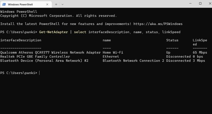Screen dimensions: 212x114
Task: Click the Bluetooth Device (Personal Area Network) entry
Action: point(44,61)
